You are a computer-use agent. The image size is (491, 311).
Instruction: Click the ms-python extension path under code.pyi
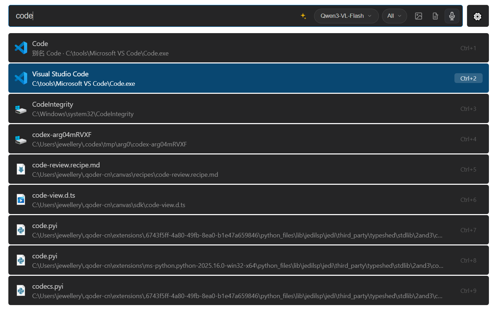[x=238, y=266]
